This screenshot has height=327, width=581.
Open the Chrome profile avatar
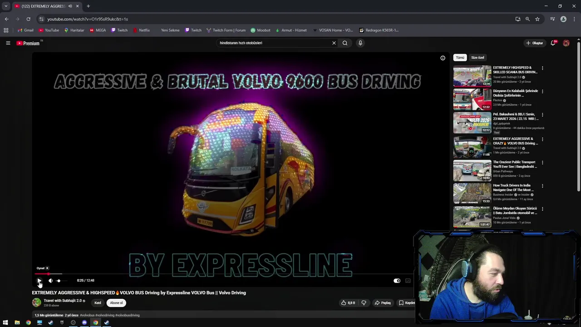563,19
